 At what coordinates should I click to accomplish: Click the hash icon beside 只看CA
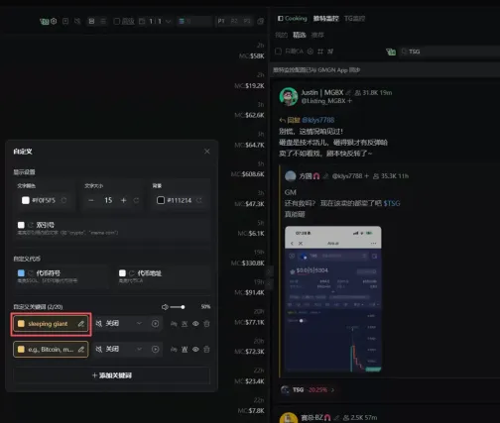(x=320, y=52)
